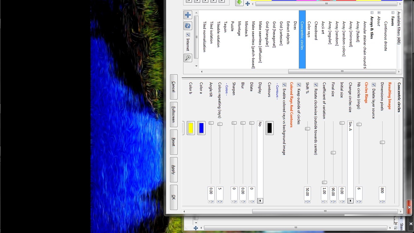This screenshot has width=414, height=233.
Task: Click the black Contours color swatch
Action: pyautogui.click(x=269, y=128)
